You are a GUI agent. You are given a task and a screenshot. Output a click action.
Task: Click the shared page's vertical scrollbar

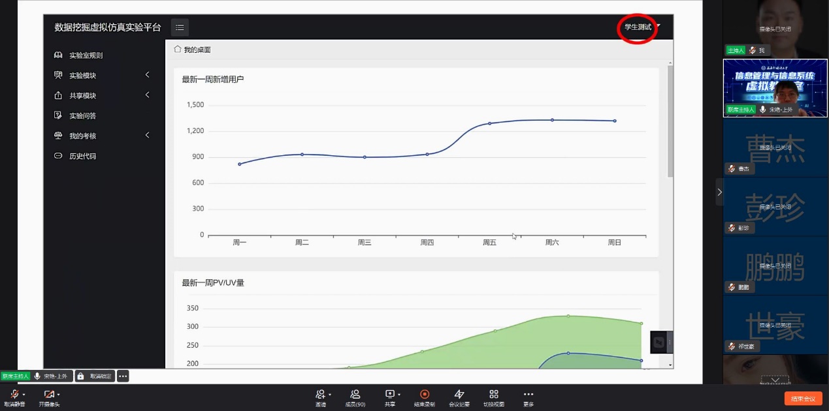(670, 121)
